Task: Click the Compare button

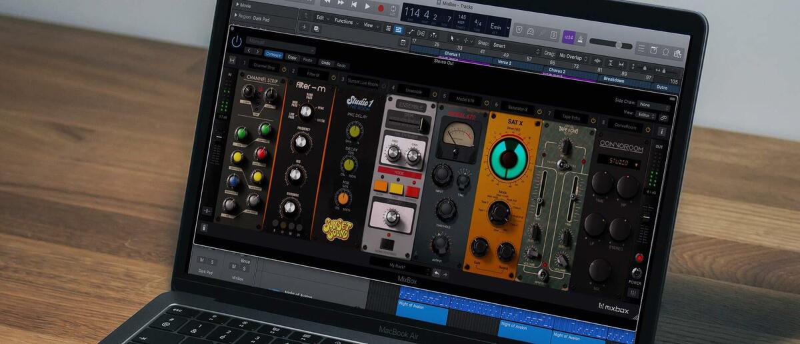Action: (273, 55)
